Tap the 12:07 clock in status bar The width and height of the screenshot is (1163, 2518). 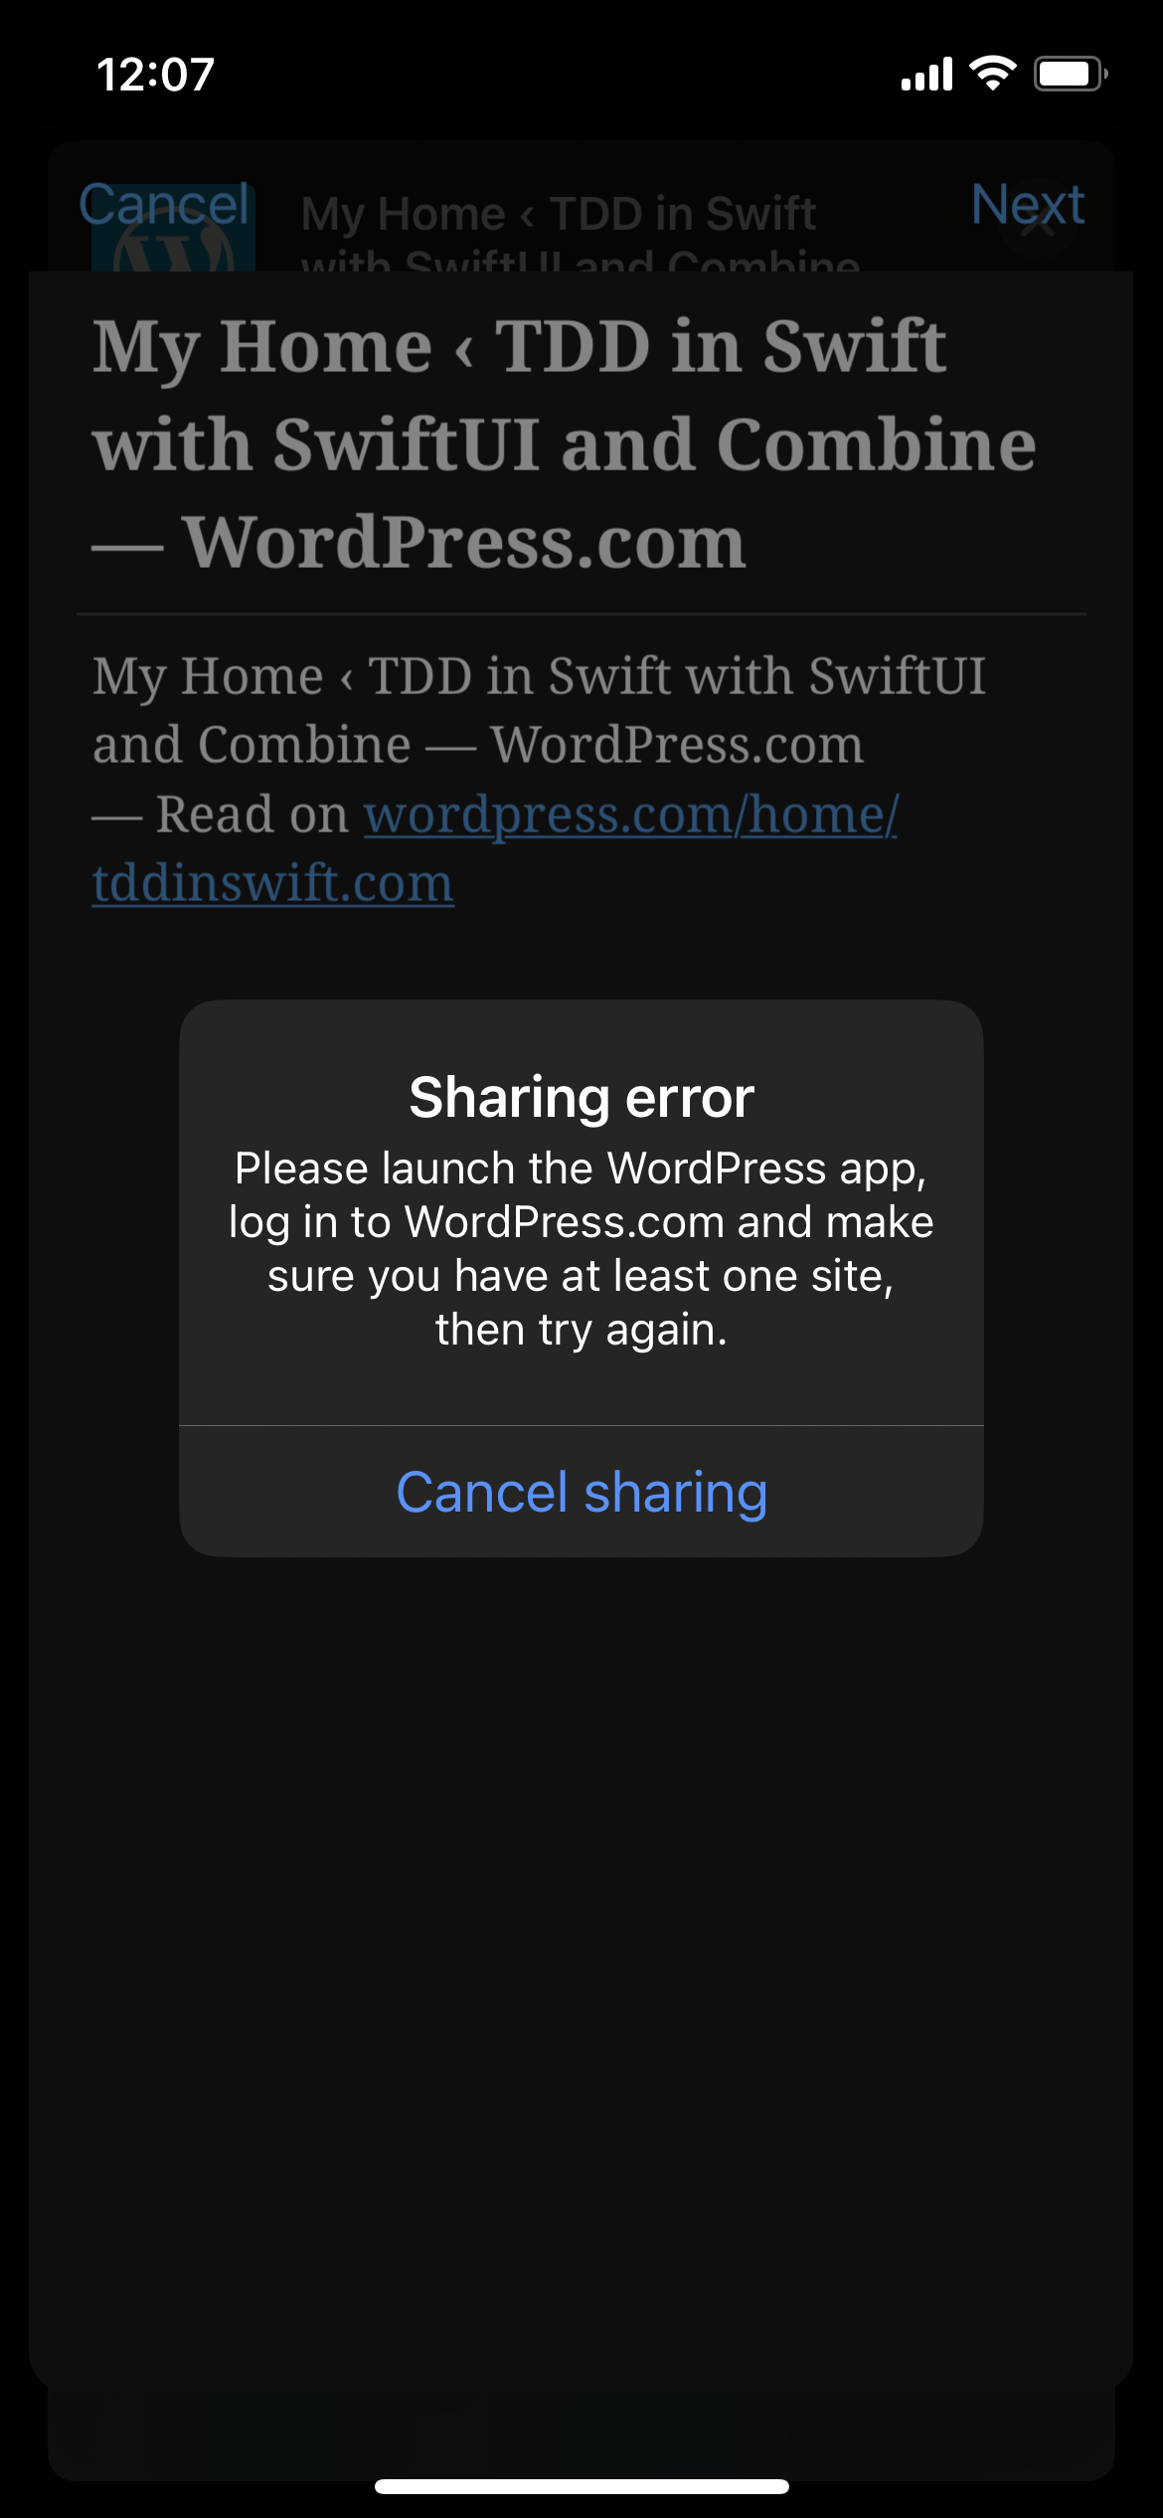(x=156, y=75)
